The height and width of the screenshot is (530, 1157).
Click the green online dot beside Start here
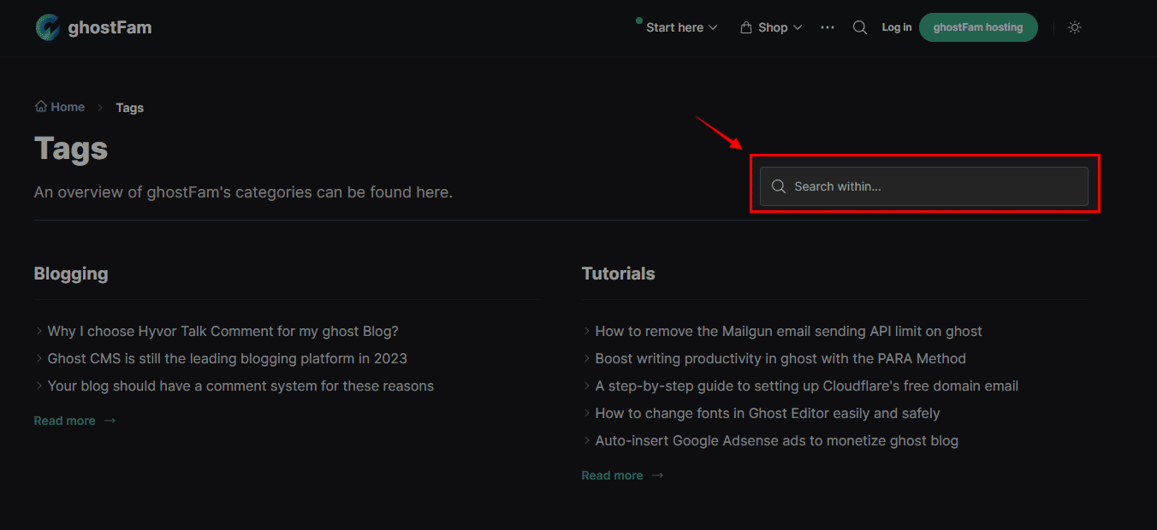[638, 18]
